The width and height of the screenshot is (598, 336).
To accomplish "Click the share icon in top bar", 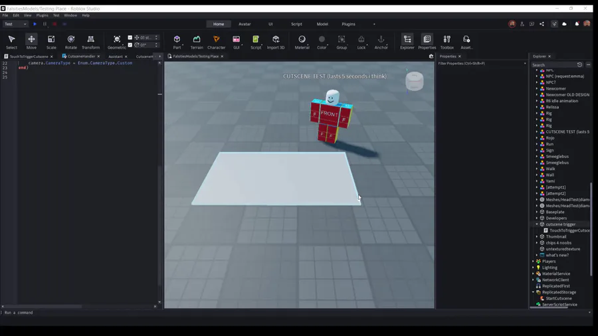I will (542, 24).
